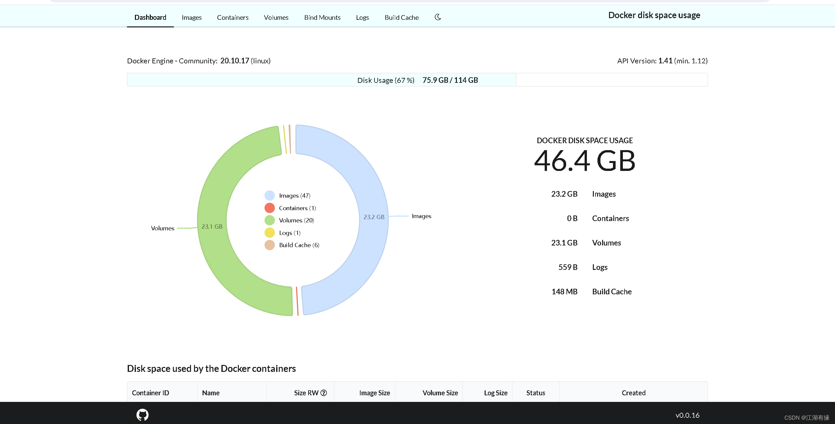This screenshot has height=424, width=835.
Task: Click the Build Cache tab
Action: click(401, 17)
